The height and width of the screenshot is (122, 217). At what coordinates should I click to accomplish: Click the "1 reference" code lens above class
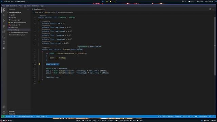[x=42, y=15]
